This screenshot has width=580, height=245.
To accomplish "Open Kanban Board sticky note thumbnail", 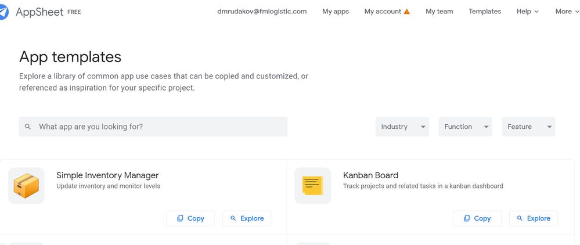I will point(313,185).
